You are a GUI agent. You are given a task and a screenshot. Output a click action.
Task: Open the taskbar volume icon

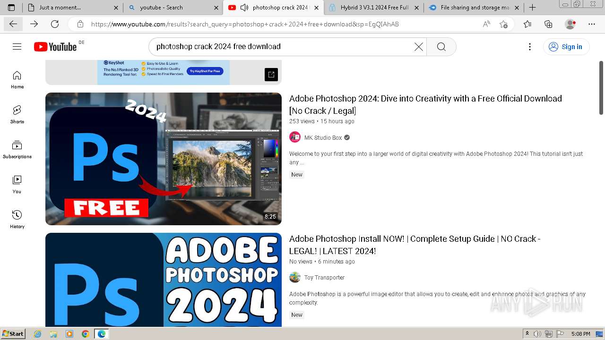(x=537, y=334)
